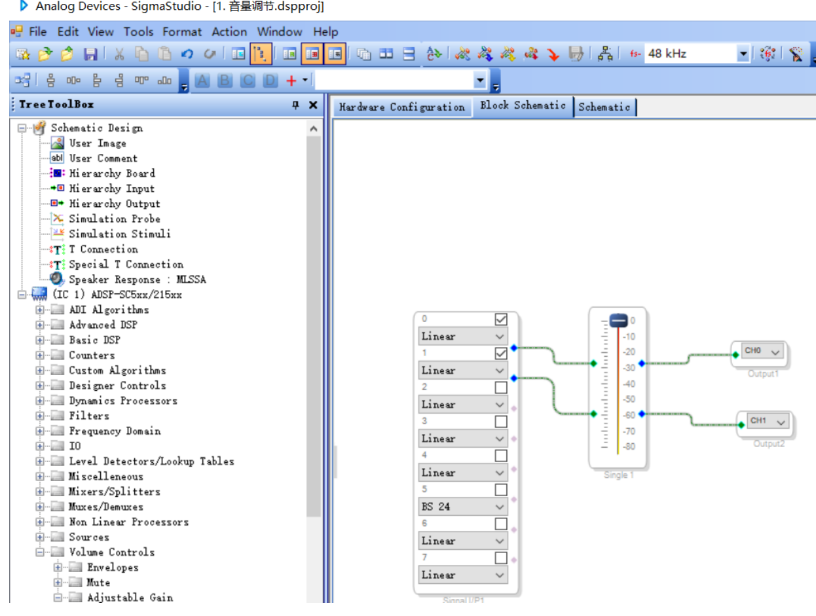Image resolution: width=816 pixels, height=616 pixels.
Task: Select Speaker Response : MLSSA item
Action: (x=138, y=280)
